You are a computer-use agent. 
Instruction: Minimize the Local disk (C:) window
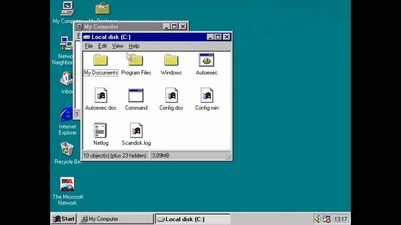tap(211, 37)
